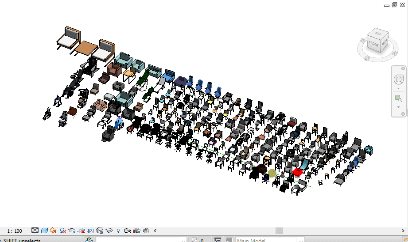Screen dimensions: 408x242
Task: Click the Visual Style cube icon
Action: coord(44,231)
